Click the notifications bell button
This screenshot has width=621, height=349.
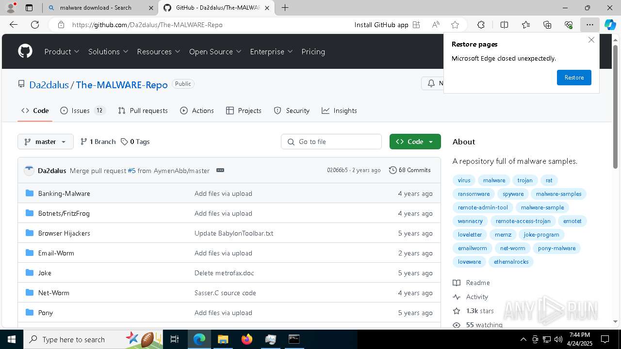coord(432,83)
